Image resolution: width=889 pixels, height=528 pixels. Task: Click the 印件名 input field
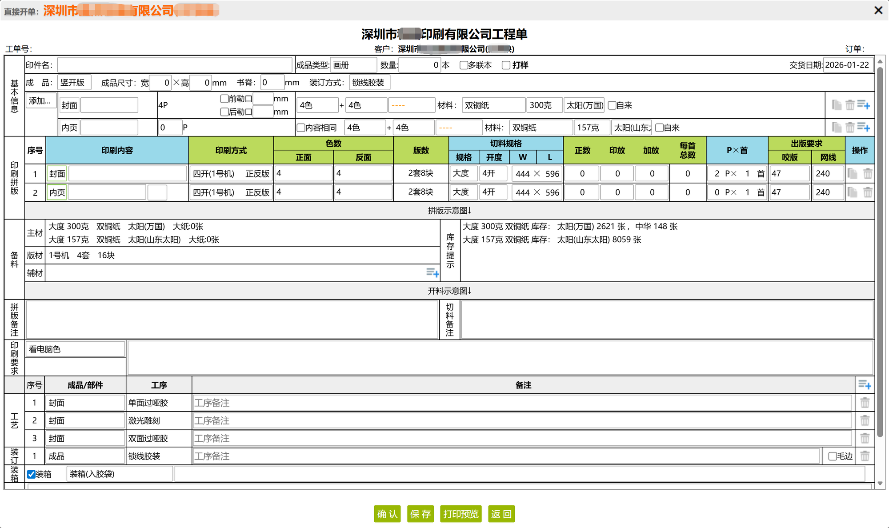coord(174,65)
